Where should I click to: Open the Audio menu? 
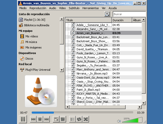tap(53, 8)
